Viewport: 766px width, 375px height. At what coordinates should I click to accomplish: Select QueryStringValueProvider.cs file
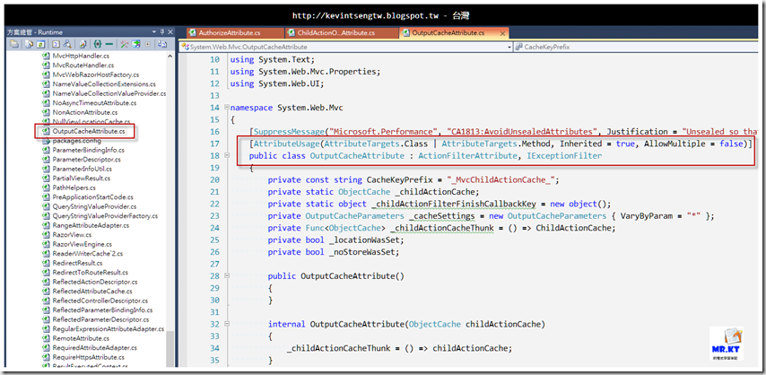click(94, 206)
